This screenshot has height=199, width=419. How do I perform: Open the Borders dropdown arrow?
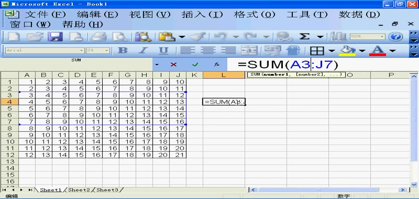click(331, 50)
